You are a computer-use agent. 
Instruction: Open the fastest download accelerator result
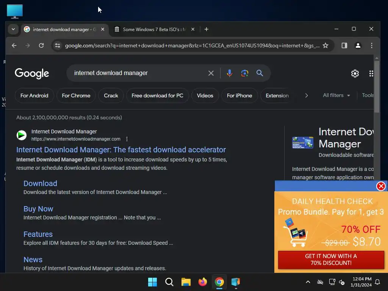click(121, 150)
